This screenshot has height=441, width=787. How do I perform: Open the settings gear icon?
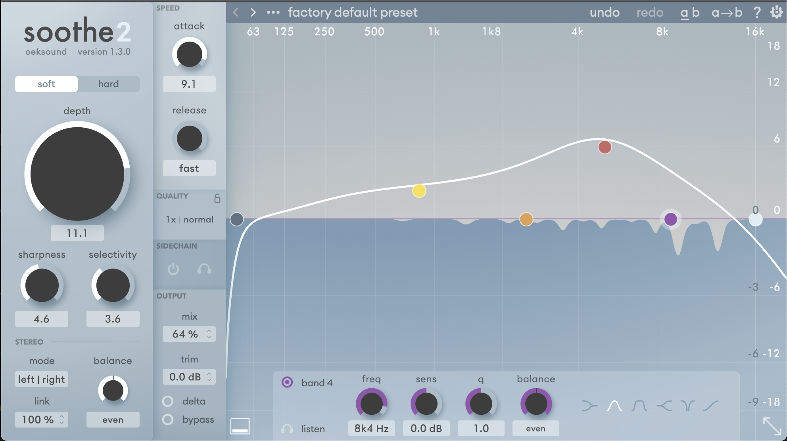(777, 12)
